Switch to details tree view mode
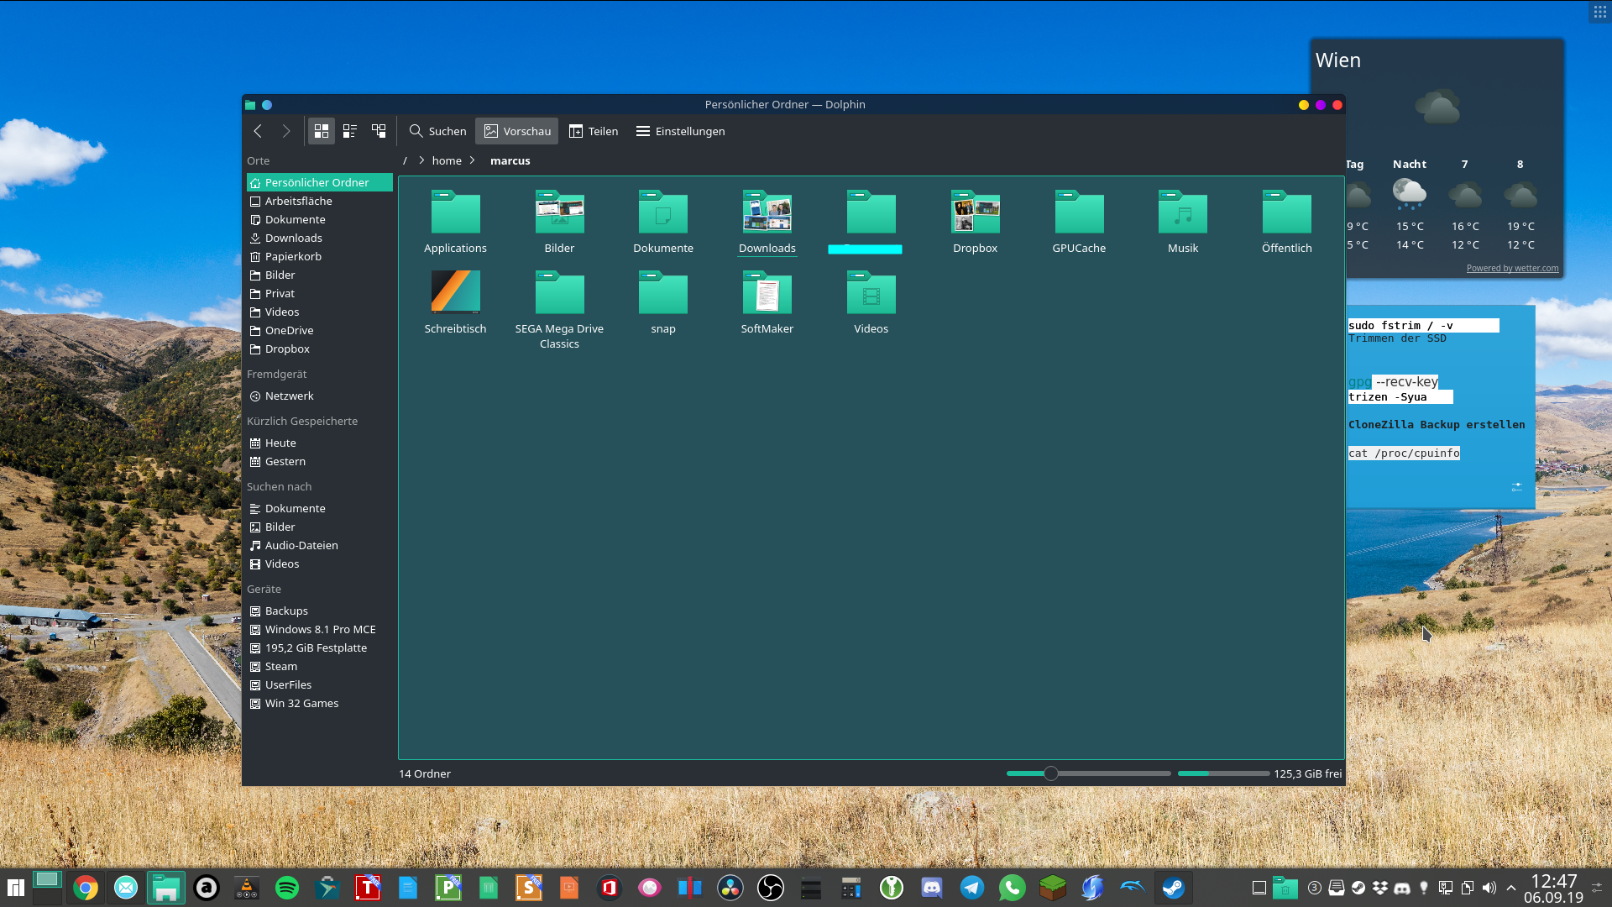The height and width of the screenshot is (907, 1612). coord(379,131)
